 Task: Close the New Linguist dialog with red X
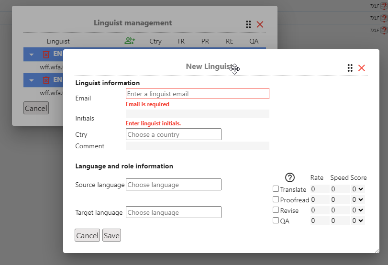(362, 68)
